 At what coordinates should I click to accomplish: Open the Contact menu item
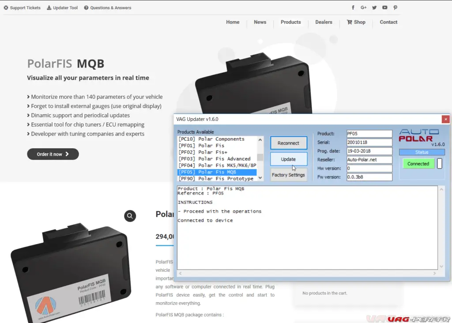[x=388, y=22]
